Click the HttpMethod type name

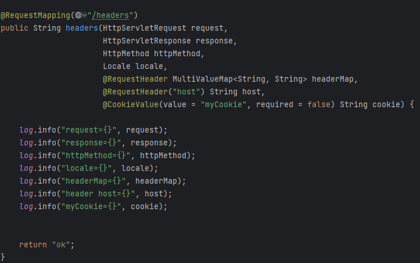(x=126, y=54)
